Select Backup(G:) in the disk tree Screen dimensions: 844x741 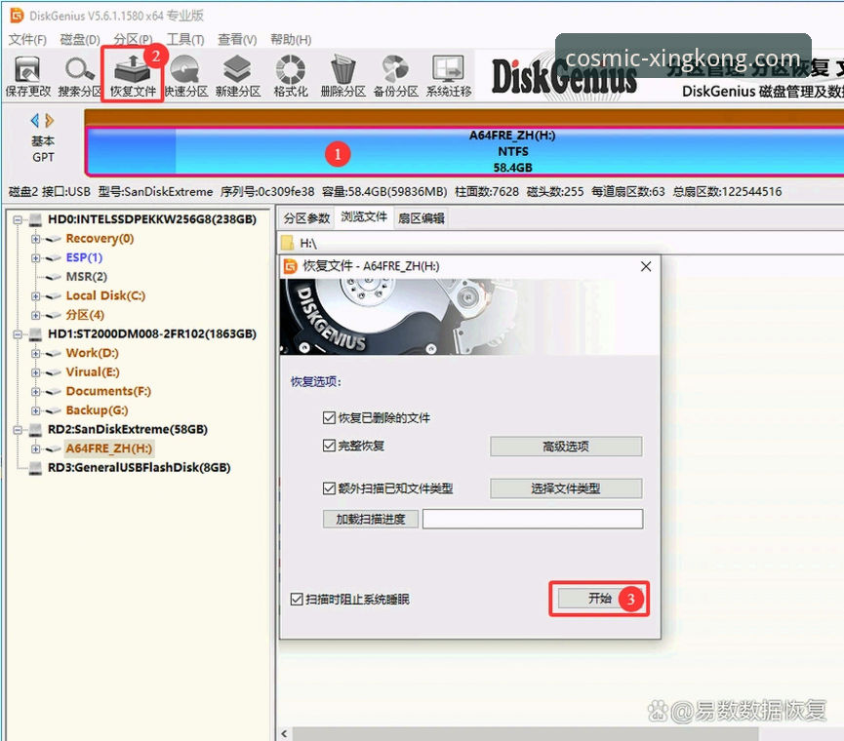[97, 410]
